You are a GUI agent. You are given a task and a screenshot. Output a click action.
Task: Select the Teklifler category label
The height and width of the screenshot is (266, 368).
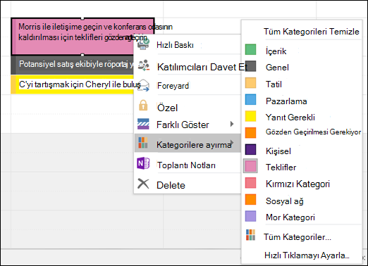pos(281,167)
